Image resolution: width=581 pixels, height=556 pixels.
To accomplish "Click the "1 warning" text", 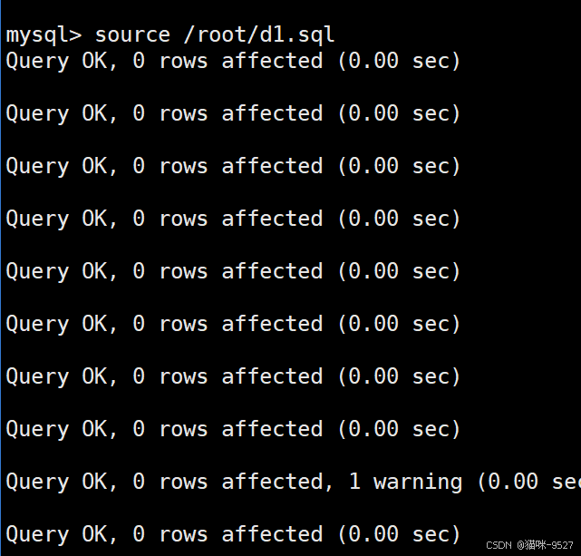I will click(x=405, y=482).
